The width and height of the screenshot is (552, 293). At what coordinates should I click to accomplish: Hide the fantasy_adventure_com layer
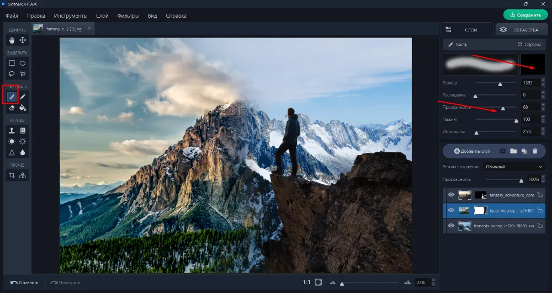[451, 195]
